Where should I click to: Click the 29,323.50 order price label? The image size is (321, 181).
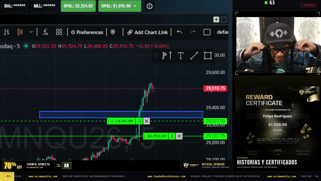click(x=215, y=121)
